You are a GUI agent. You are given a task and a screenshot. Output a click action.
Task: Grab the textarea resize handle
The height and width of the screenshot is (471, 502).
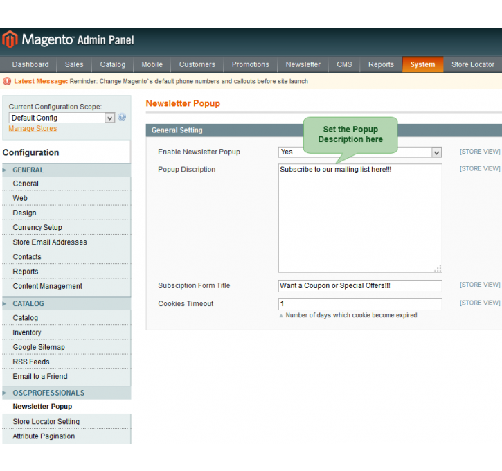pyautogui.click(x=438, y=269)
